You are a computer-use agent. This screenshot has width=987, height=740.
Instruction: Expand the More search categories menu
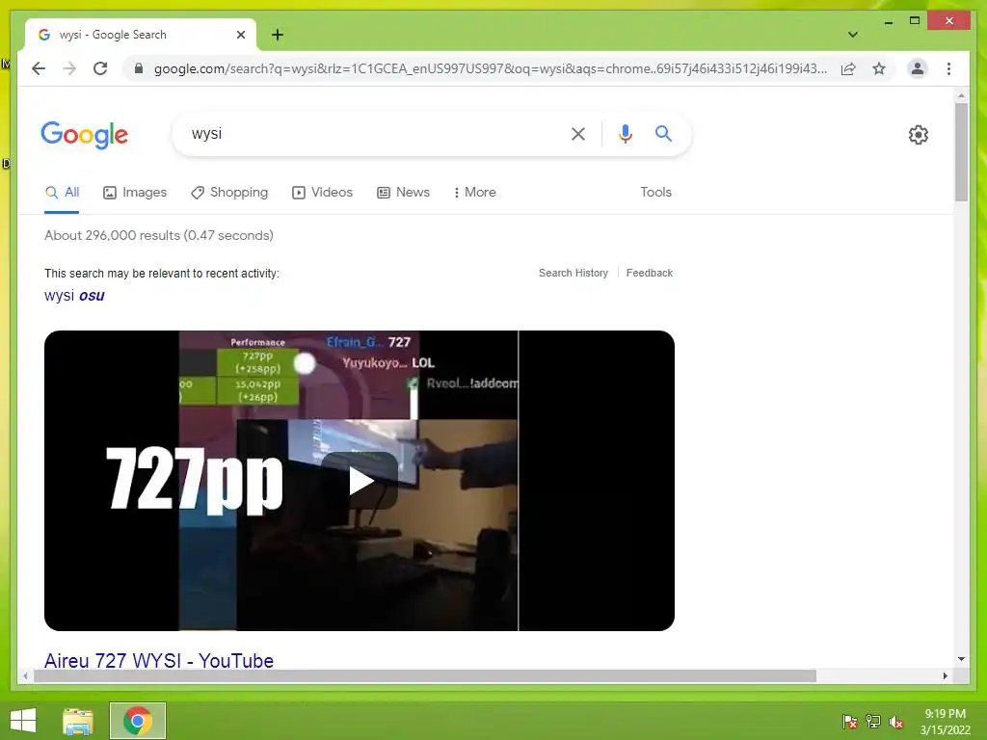(x=474, y=193)
